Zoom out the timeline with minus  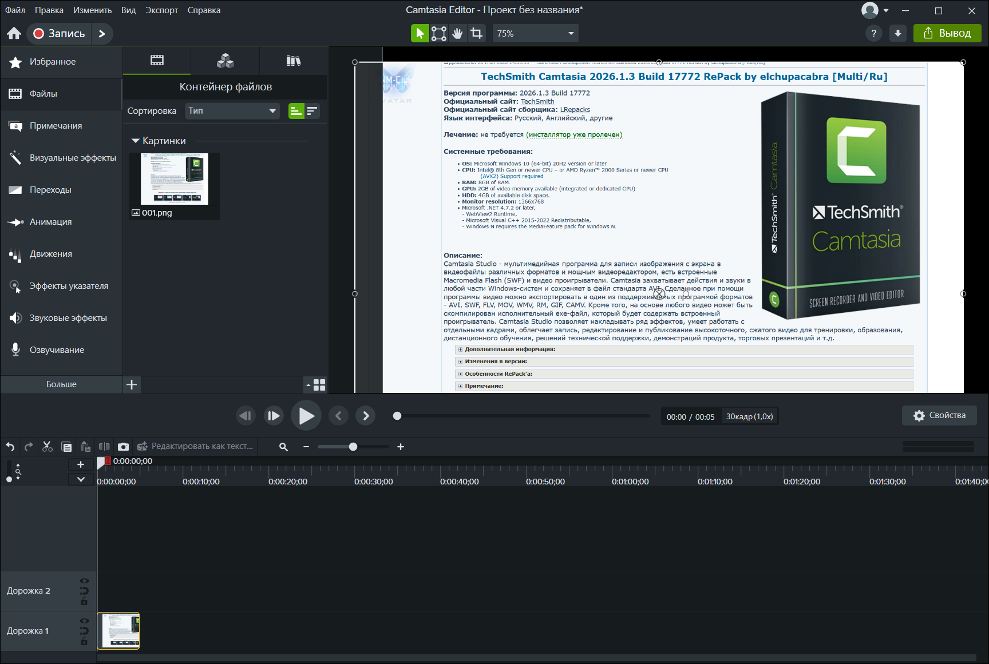306,447
